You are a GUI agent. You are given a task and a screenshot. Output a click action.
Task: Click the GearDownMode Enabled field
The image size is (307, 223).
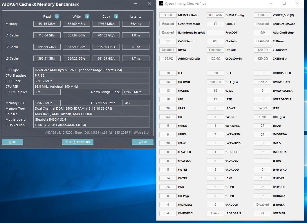pyautogui.click(x=168, y=24)
